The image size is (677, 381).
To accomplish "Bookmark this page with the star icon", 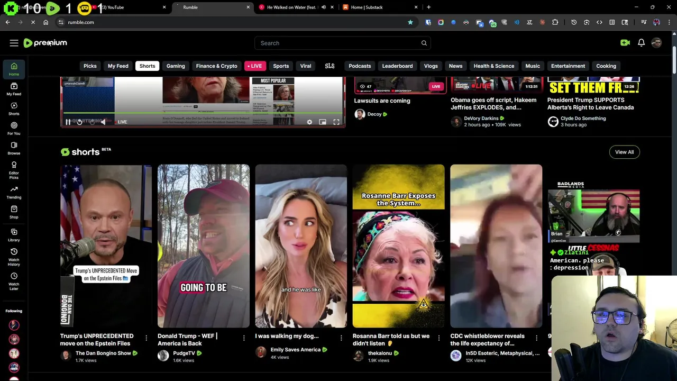I will pos(410,22).
